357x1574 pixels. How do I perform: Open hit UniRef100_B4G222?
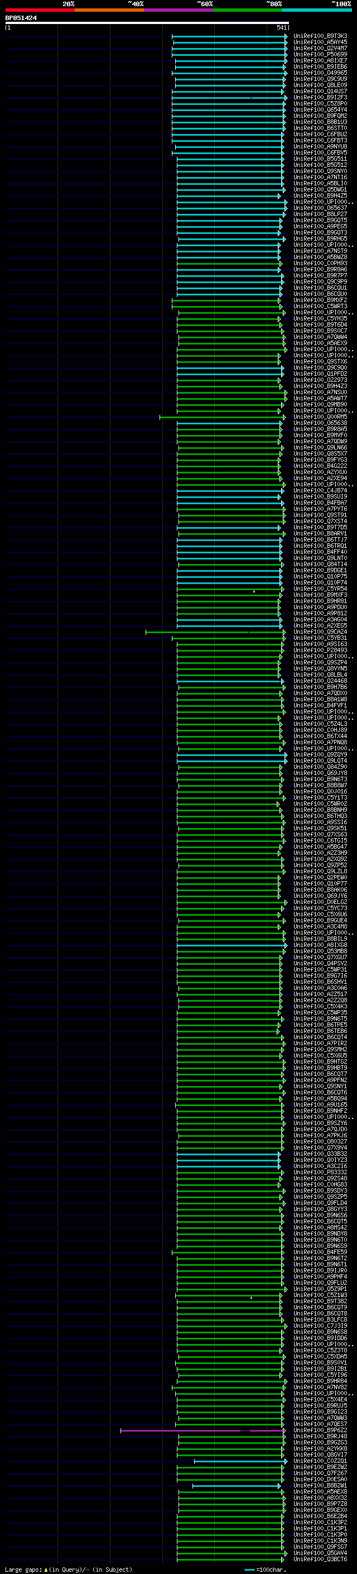click(320, 466)
